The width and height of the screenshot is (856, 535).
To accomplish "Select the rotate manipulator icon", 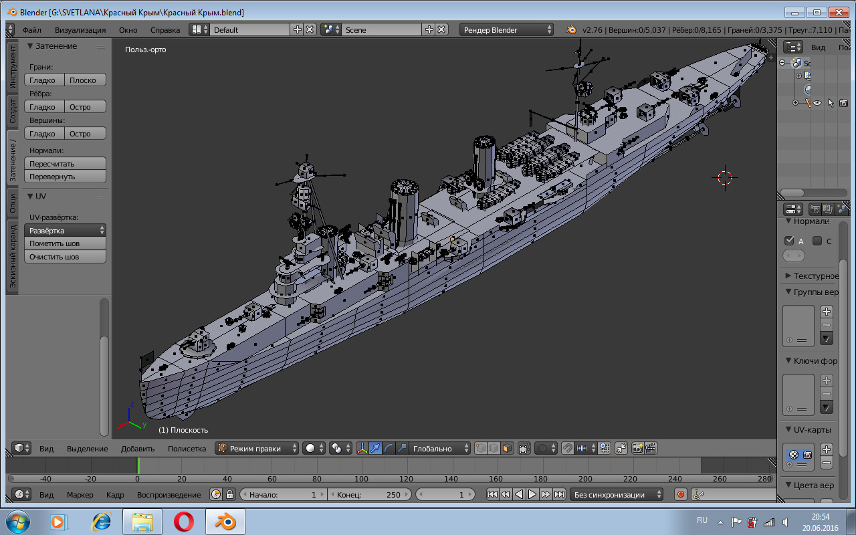I will coord(388,449).
